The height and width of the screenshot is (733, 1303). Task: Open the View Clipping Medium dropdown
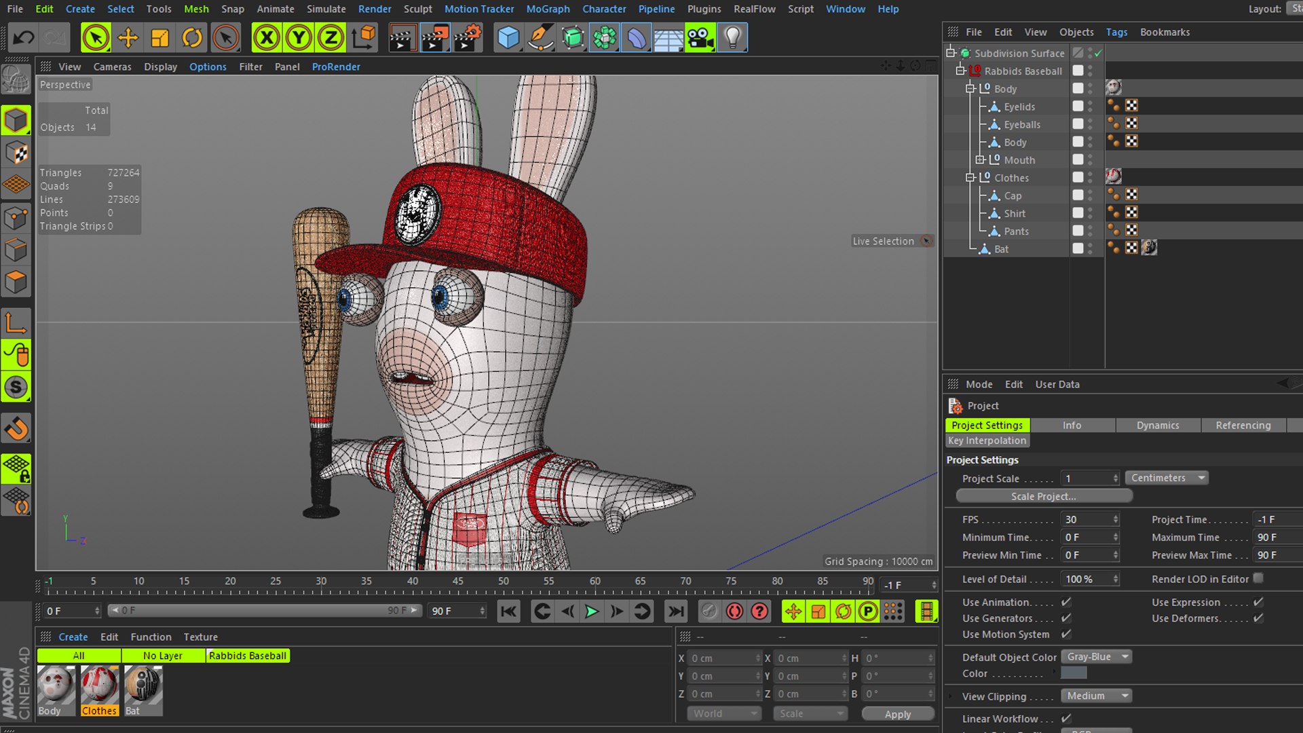[1097, 696]
